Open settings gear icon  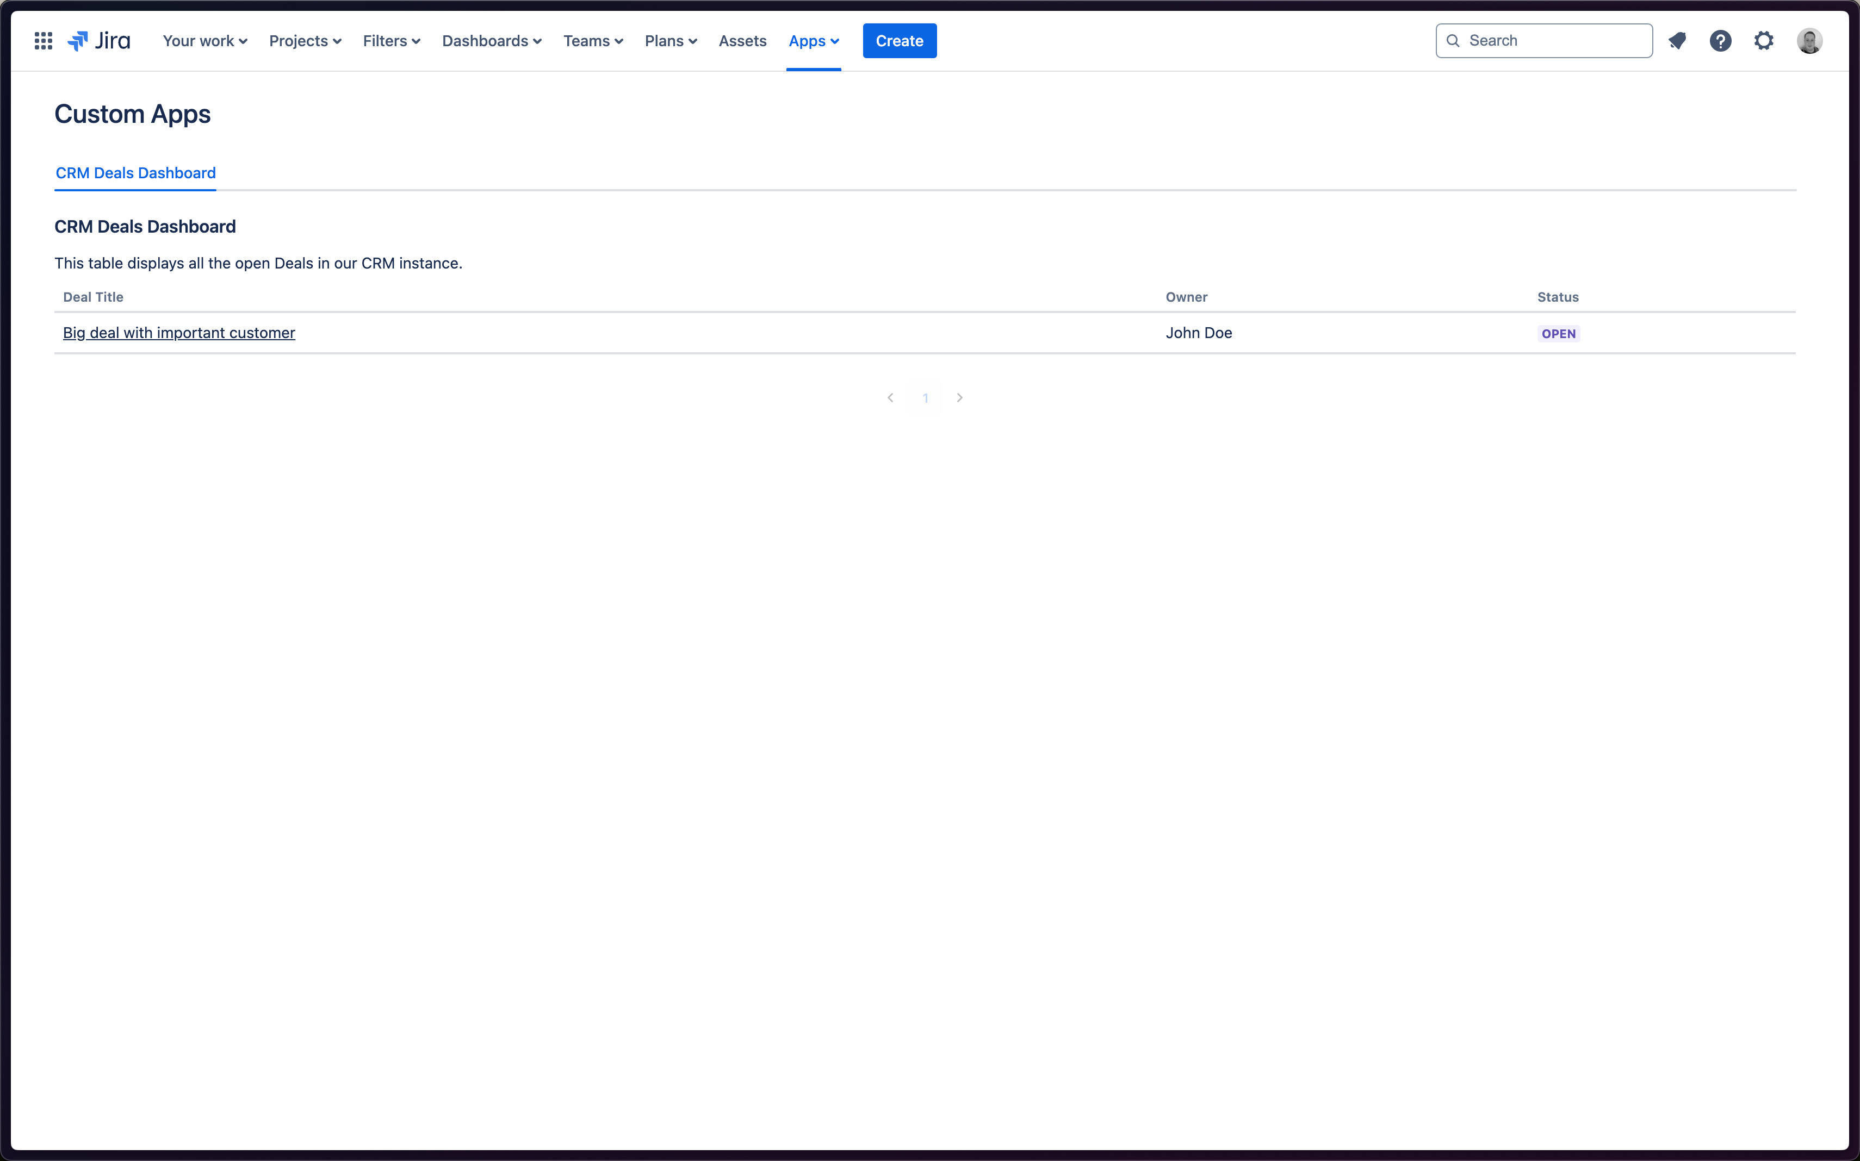(1764, 40)
